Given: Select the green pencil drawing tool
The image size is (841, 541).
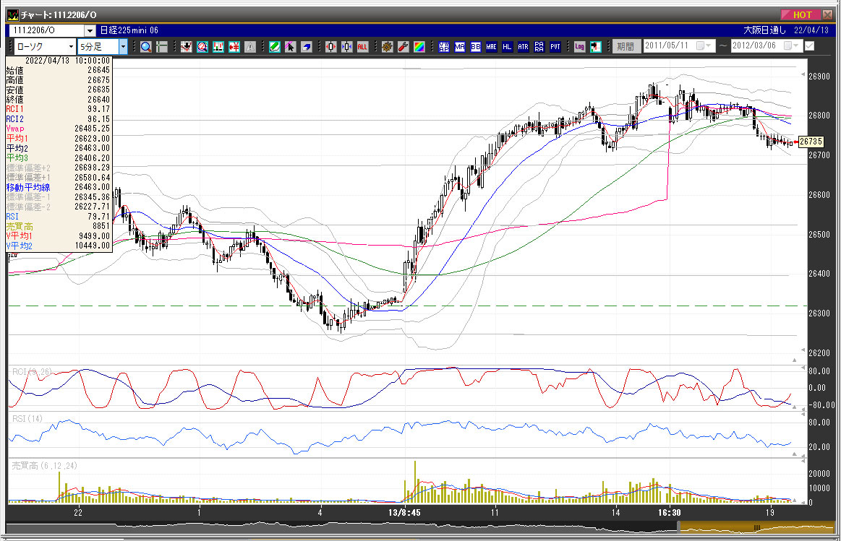Looking at the screenshot, I should 275,47.
